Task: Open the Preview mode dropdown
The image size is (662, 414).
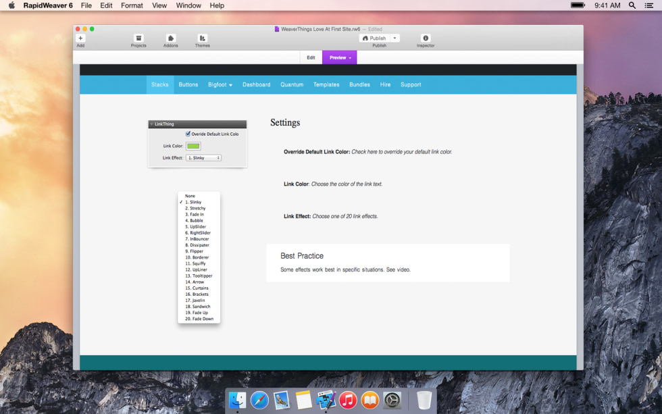Action: 339,57
